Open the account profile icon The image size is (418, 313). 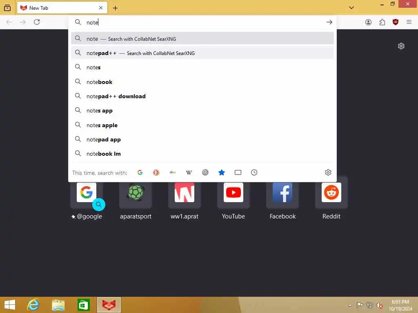tap(368, 22)
